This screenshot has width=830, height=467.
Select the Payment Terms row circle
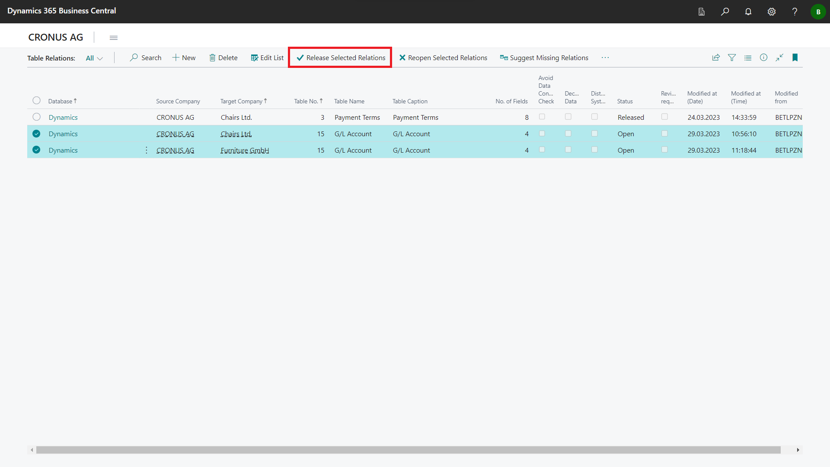(36, 117)
